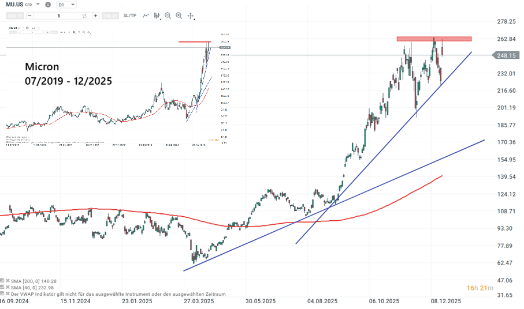Click the SL/TP button
This screenshot has width=524, height=309.
(129, 16)
